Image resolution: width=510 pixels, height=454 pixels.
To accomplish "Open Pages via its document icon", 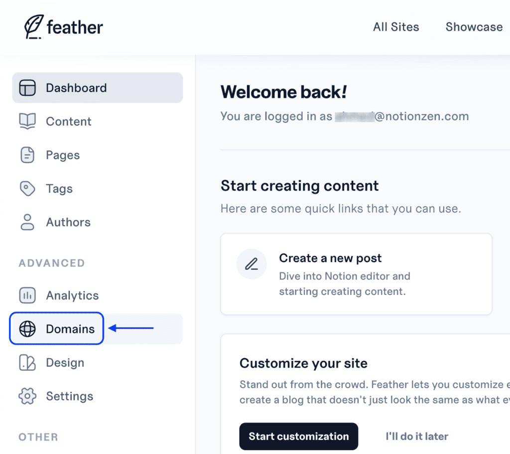I will coord(27,155).
